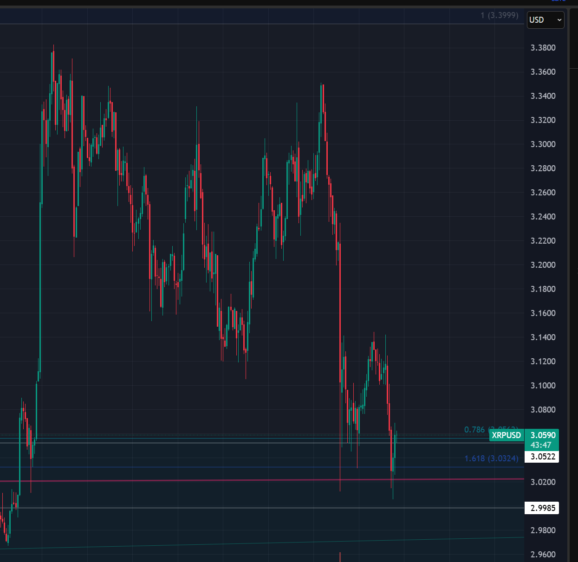Click the 3.3600 price scale value
The width and height of the screenshot is (578, 562).
coord(543,72)
